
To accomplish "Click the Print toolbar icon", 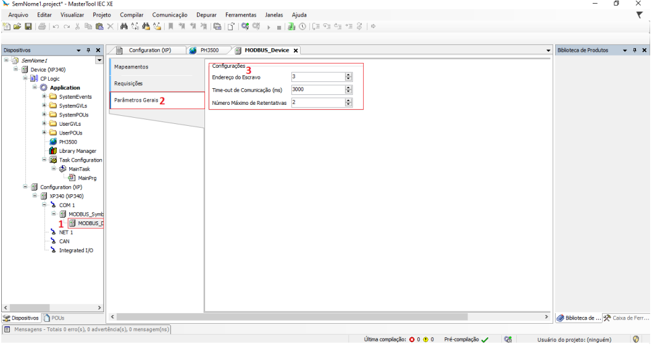I will (x=42, y=27).
